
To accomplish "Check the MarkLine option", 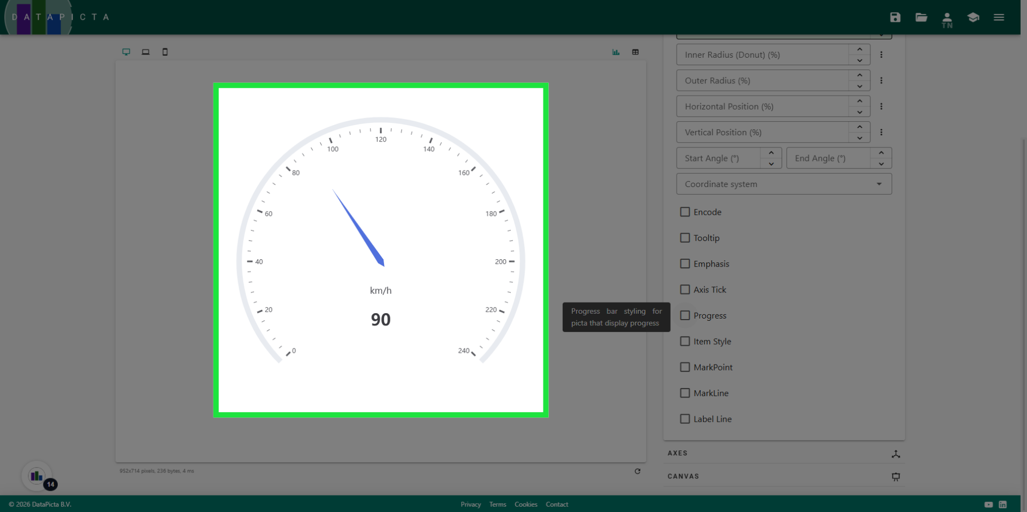I will [x=685, y=393].
